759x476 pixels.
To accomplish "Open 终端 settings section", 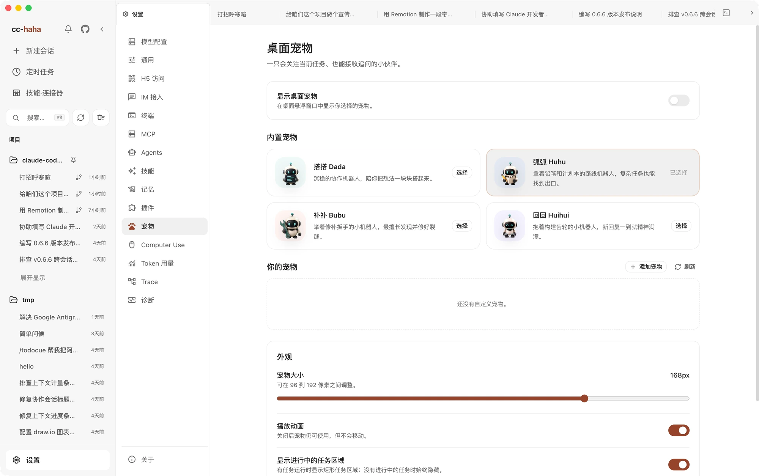I will point(165,116).
